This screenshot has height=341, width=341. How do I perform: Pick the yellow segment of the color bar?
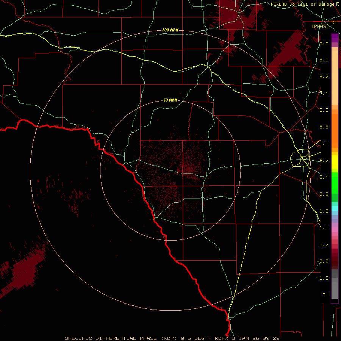click(335, 162)
